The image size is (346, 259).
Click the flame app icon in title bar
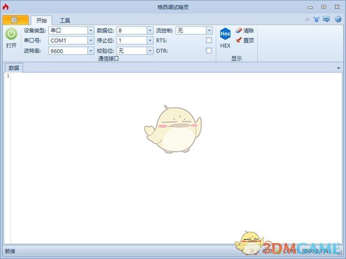click(x=5, y=6)
